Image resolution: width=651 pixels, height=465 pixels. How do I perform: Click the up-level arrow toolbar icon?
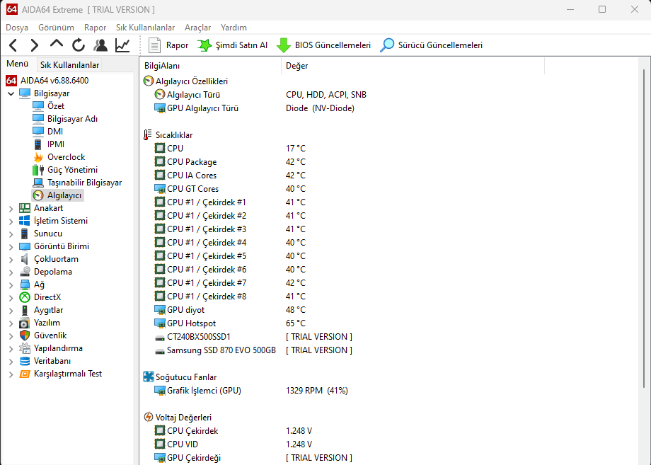coord(57,44)
